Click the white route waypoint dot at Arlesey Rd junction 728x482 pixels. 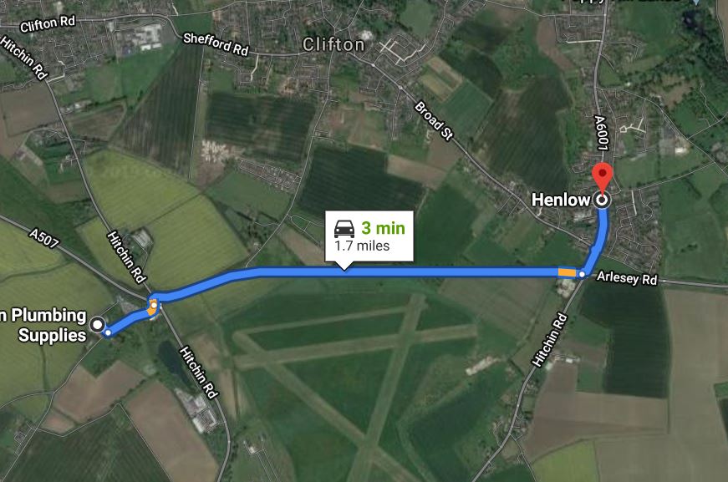(582, 275)
